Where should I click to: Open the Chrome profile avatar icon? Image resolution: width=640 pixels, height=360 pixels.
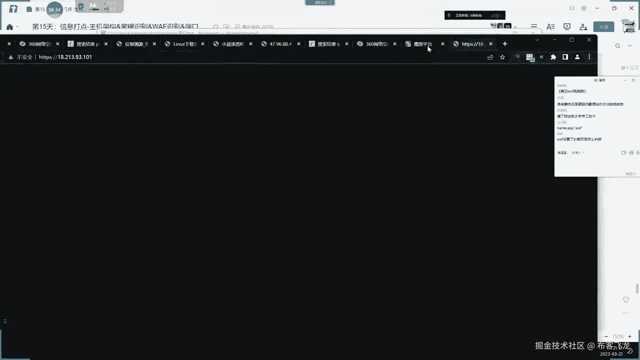click(x=577, y=57)
